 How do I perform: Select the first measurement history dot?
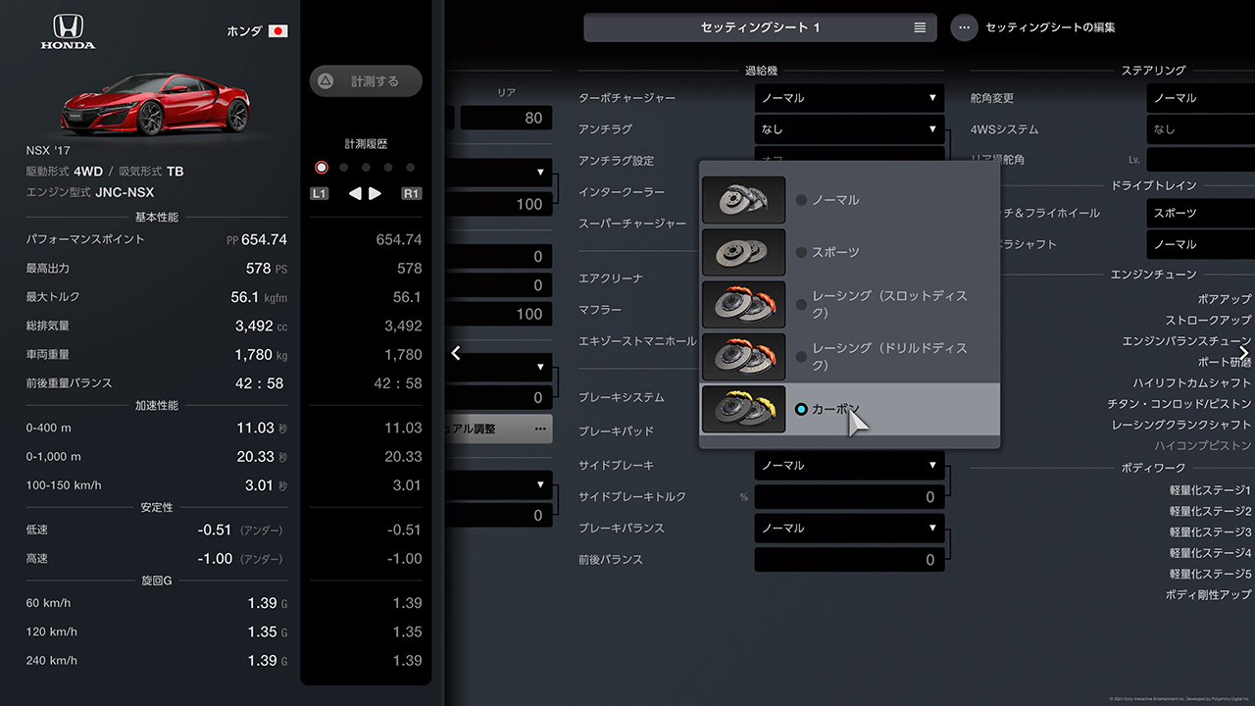pyautogui.click(x=322, y=168)
